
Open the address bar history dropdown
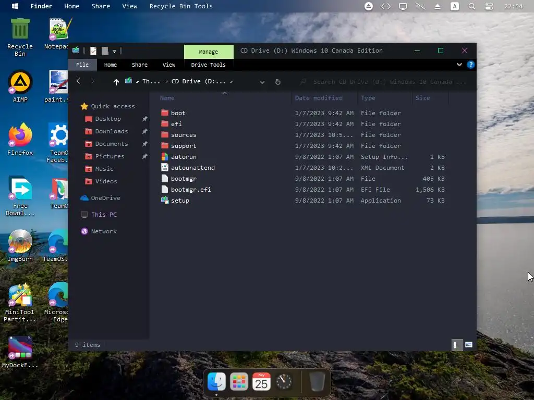[262, 82]
